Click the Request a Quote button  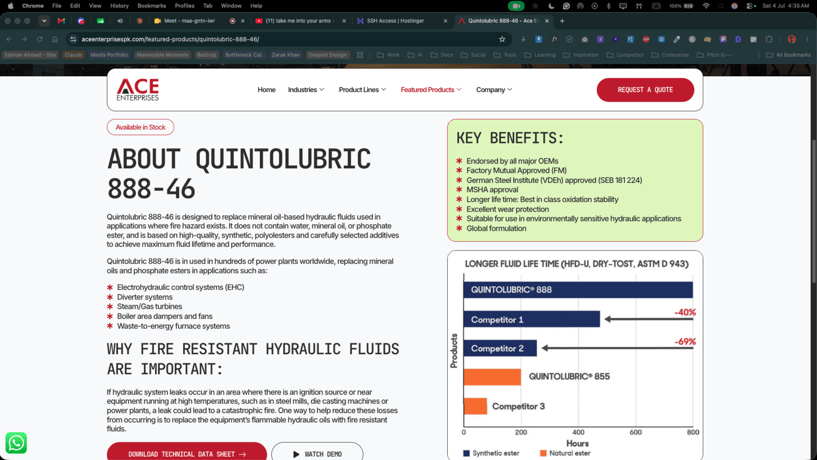point(645,90)
